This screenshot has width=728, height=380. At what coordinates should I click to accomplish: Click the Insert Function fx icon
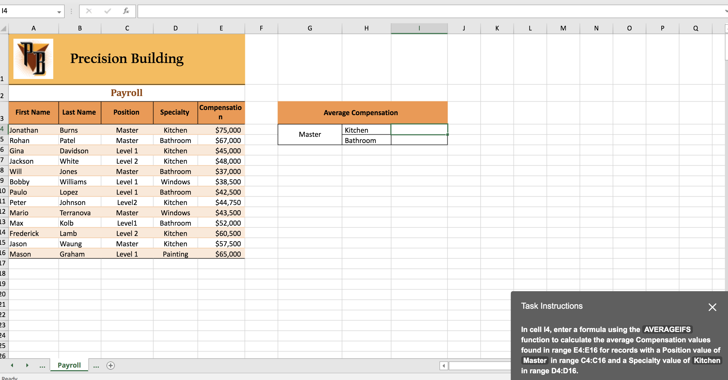[126, 11]
